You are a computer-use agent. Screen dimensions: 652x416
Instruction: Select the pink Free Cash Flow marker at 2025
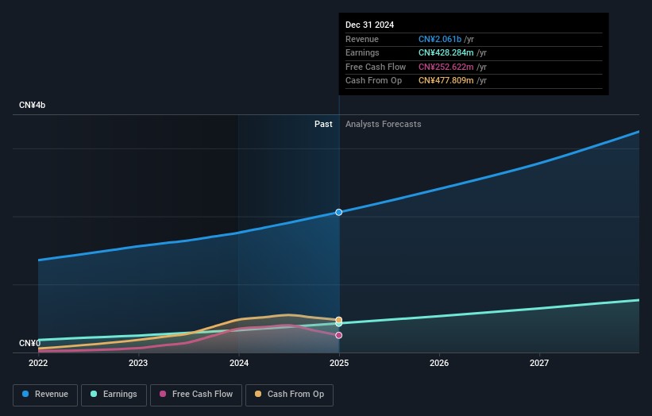pyautogui.click(x=339, y=335)
